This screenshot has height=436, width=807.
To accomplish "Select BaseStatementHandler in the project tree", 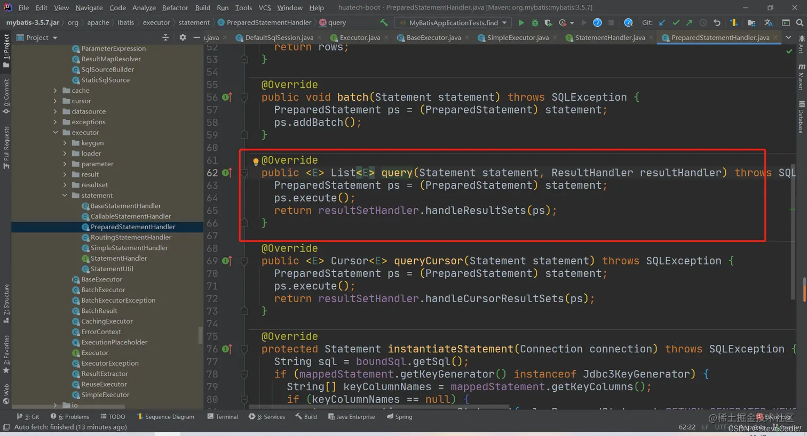I will pos(125,206).
